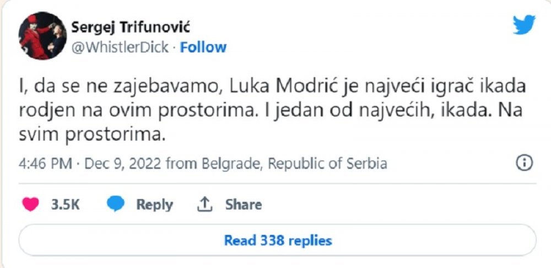Like the tweet with the heart icon
Image resolution: width=551 pixels, height=268 pixels.
tap(30, 205)
